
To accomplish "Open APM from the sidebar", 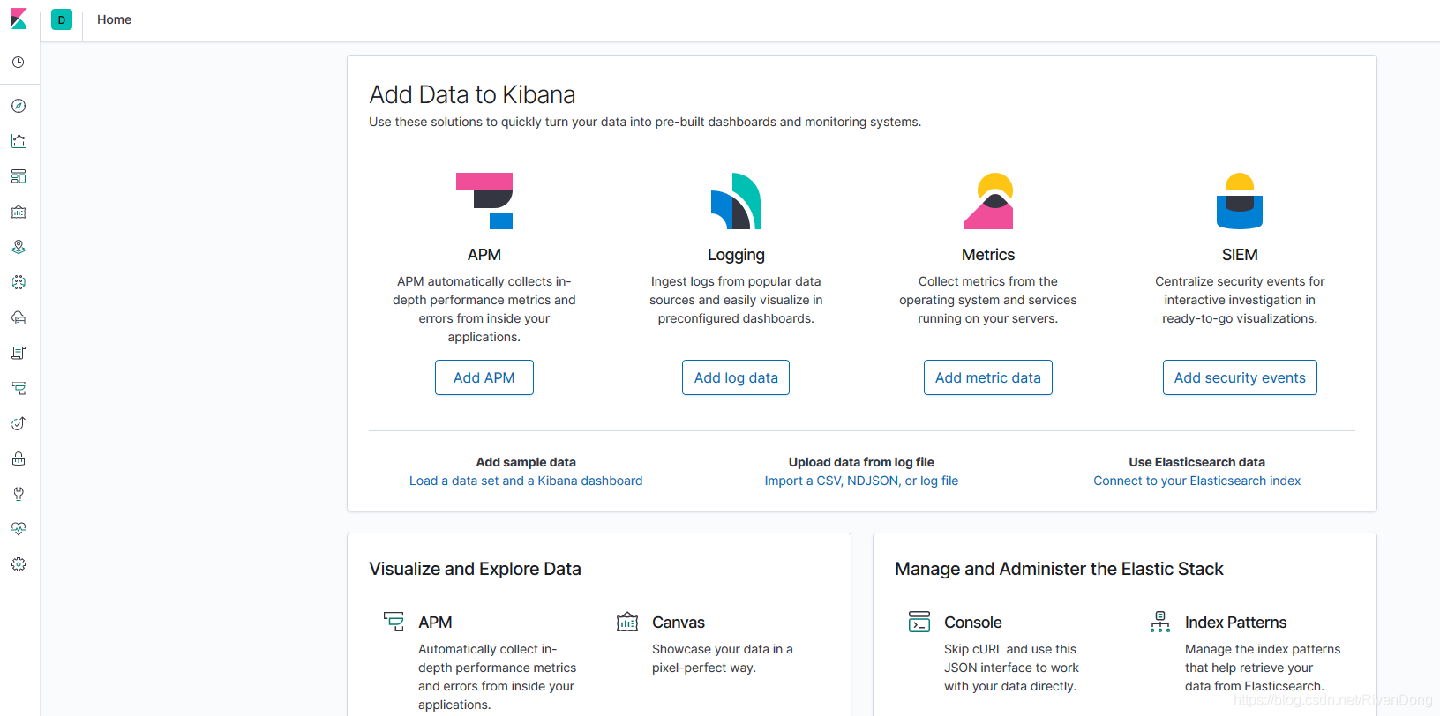I will coord(19,388).
